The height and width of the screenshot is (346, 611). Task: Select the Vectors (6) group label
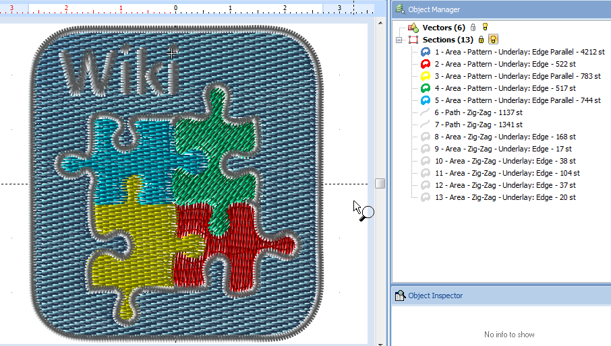coord(444,28)
